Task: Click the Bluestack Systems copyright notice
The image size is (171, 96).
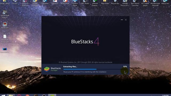Action: point(85,62)
